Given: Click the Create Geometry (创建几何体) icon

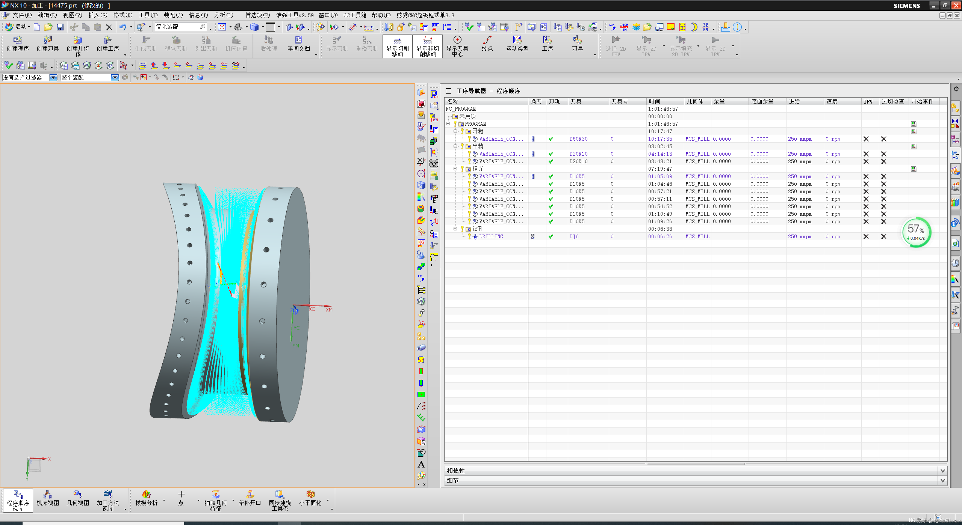Looking at the screenshot, I should tap(77, 46).
